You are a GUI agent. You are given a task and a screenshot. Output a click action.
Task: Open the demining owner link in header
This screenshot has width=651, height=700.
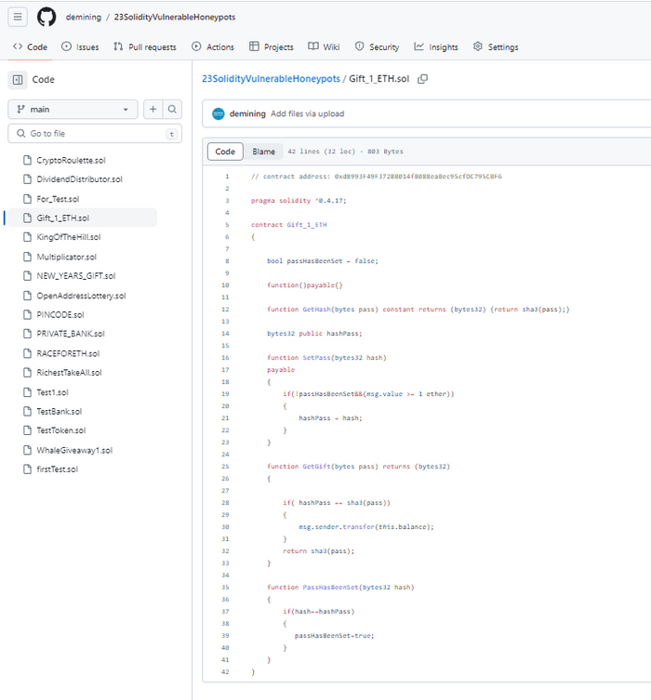click(x=84, y=17)
